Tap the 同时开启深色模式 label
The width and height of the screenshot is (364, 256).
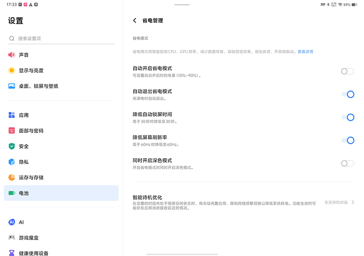152,160
